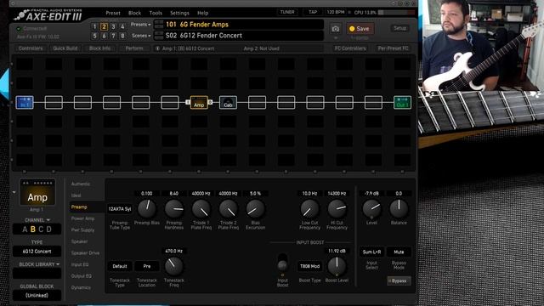Open the amp TYPE selector 6G12 Concert
Viewport: 544px width, 306px height.
coord(37,252)
